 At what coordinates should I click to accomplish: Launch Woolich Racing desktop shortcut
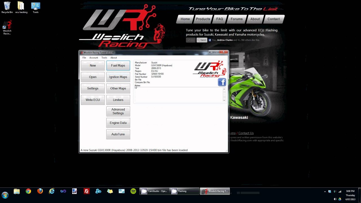tap(7, 28)
